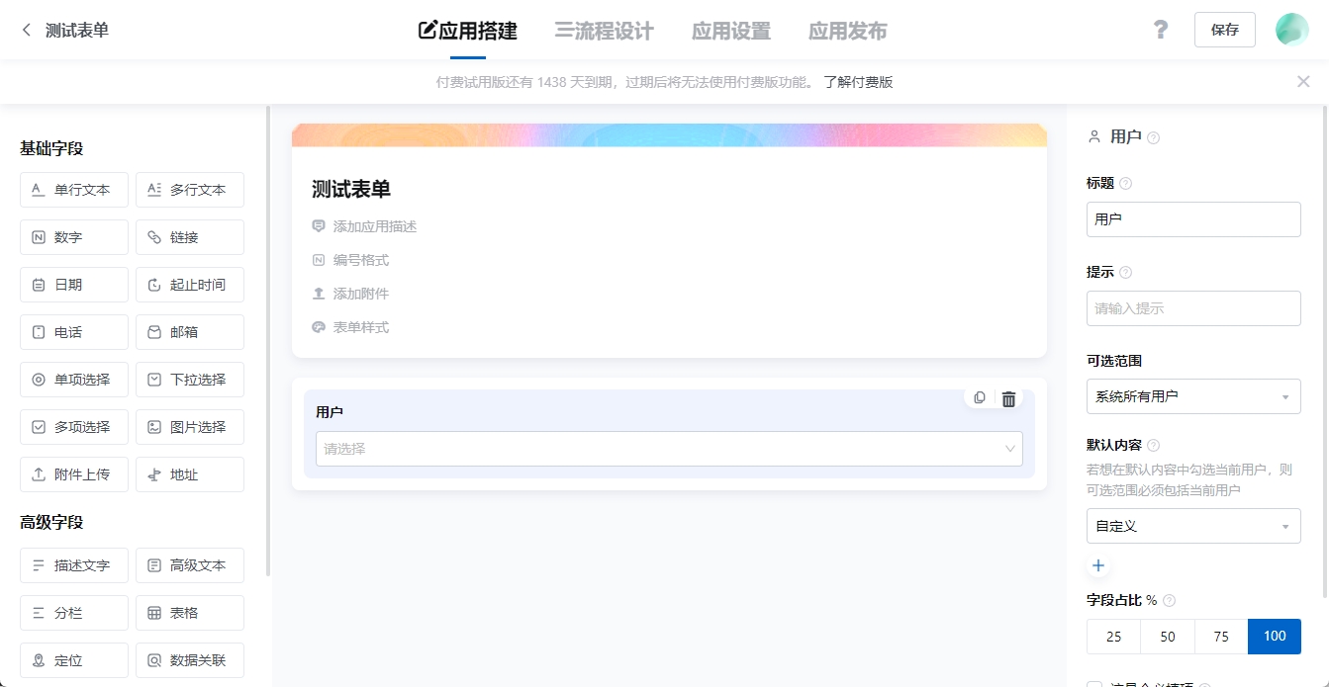Delete the 用户 field with trash icon
The height and width of the screenshot is (687, 1329).
coord(1008,398)
